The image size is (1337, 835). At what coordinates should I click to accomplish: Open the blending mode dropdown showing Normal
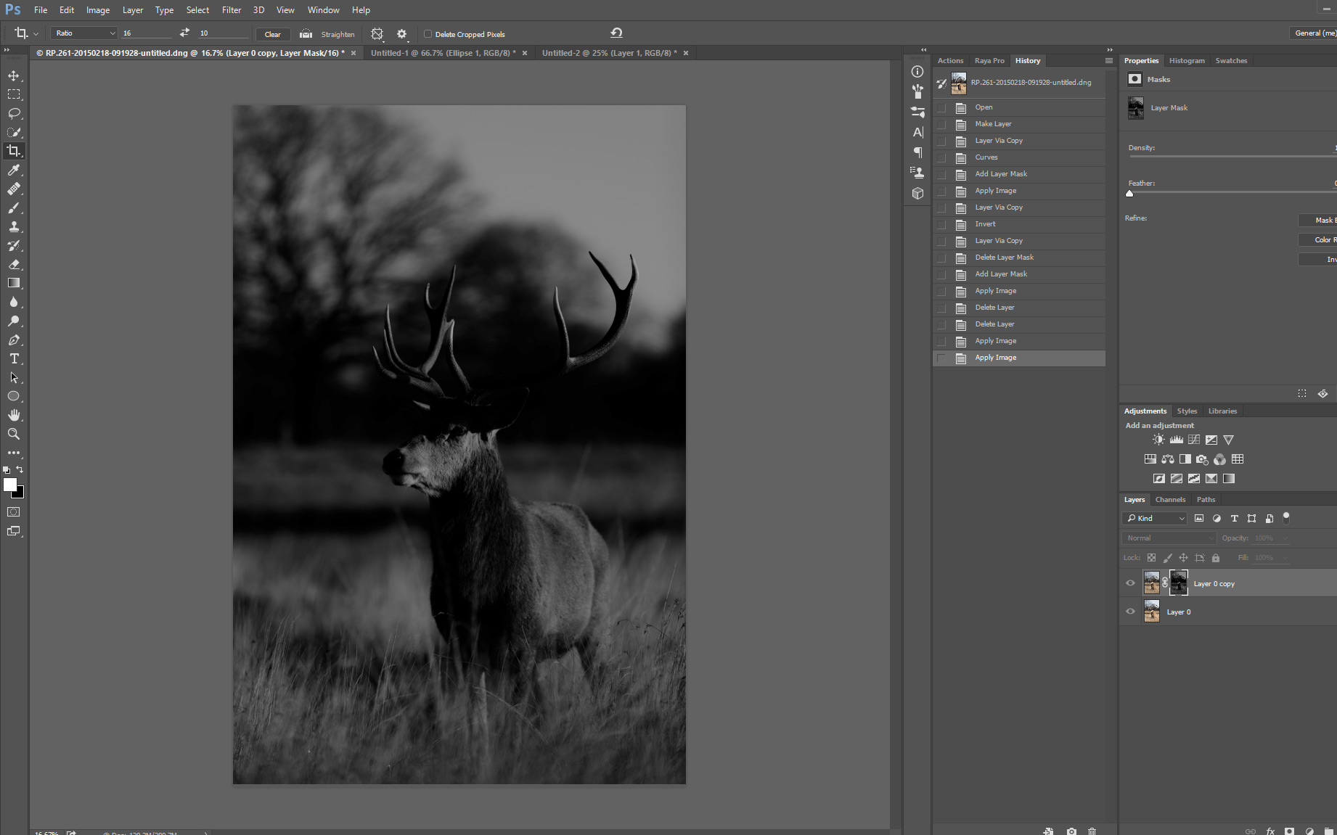pos(1169,538)
